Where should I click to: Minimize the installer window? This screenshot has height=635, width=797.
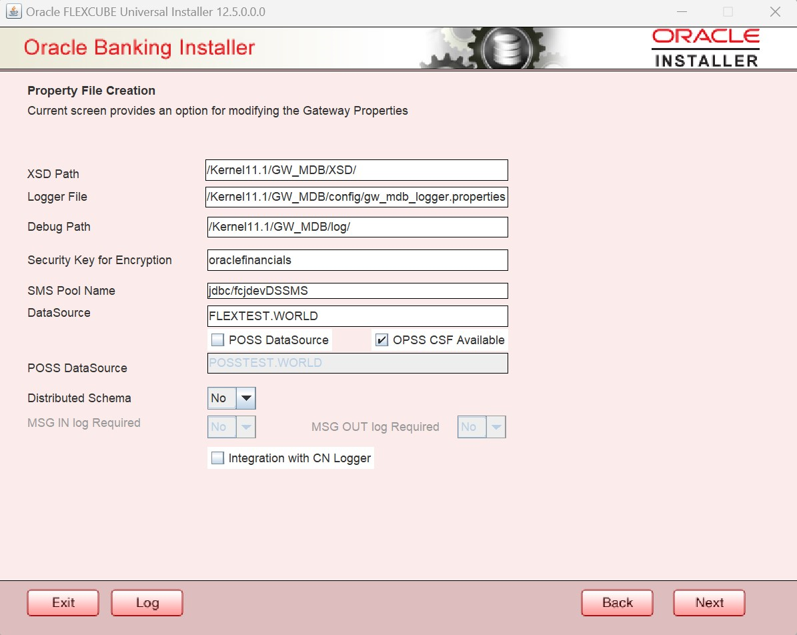[x=682, y=12]
